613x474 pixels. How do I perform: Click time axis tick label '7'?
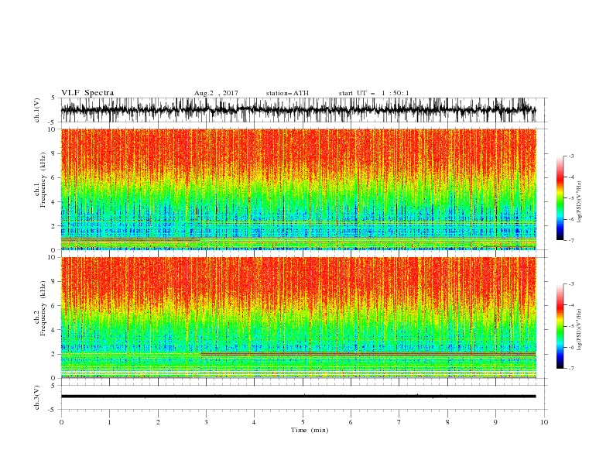[x=399, y=422]
